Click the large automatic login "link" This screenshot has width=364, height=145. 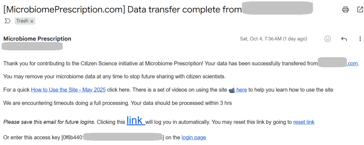(x=135, y=121)
